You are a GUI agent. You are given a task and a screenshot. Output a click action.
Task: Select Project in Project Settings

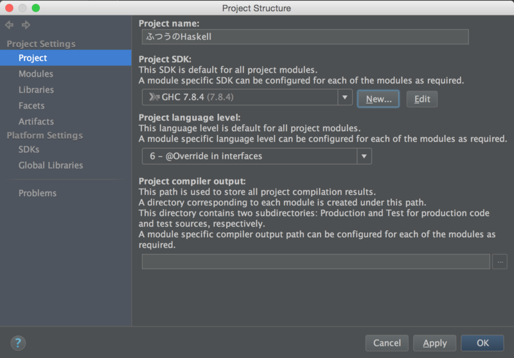coord(66,58)
